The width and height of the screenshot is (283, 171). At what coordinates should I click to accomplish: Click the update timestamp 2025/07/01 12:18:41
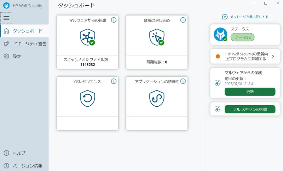point(239,84)
